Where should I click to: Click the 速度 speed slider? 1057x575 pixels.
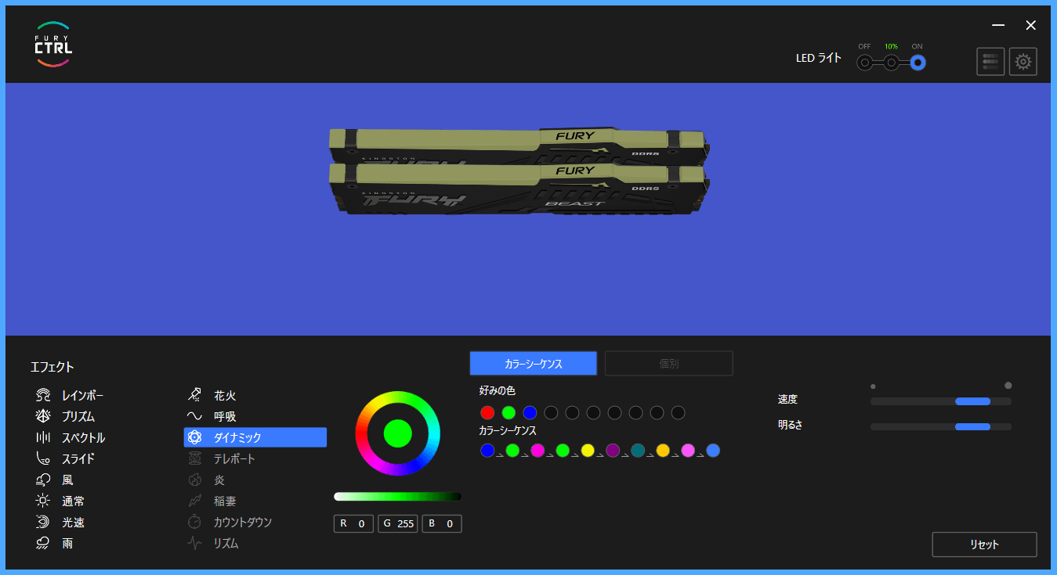tap(941, 401)
